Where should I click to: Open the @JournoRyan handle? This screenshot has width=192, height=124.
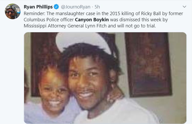click(x=76, y=7)
